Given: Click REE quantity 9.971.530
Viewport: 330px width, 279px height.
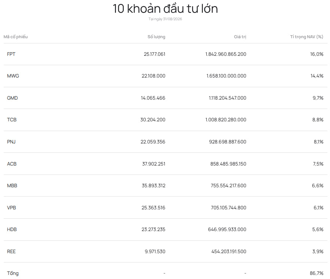Looking at the screenshot, I should 155,251.
